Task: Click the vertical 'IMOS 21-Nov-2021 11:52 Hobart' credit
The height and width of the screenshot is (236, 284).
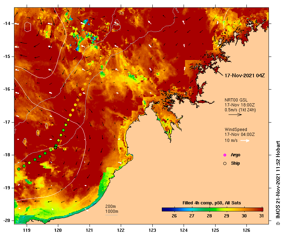Action: tap(278, 183)
